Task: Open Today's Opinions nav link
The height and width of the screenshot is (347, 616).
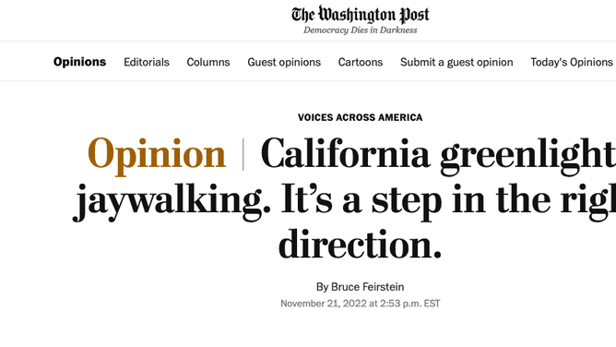Action: 572,62
